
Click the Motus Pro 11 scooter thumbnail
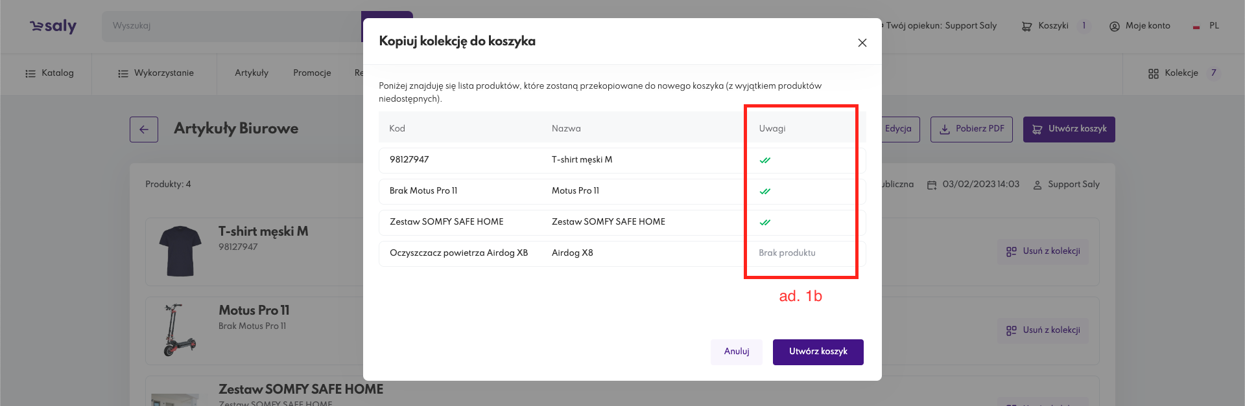tap(179, 330)
